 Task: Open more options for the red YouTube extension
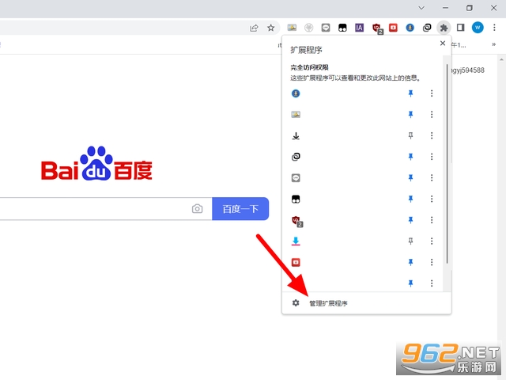point(432,262)
